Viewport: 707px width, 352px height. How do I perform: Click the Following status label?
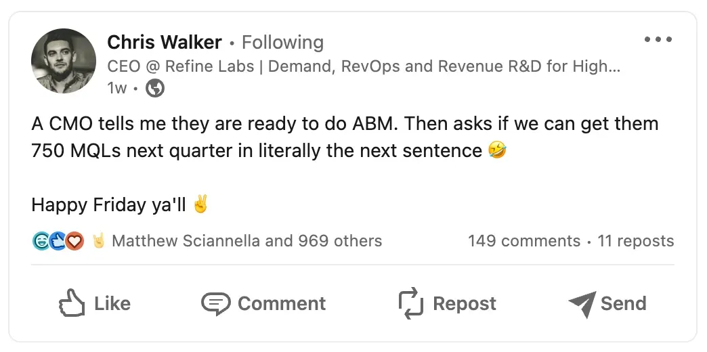tap(282, 43)
